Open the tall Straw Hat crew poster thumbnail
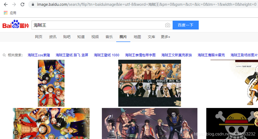258x139 pixels. pyautogui.click(x=51, y=83)
